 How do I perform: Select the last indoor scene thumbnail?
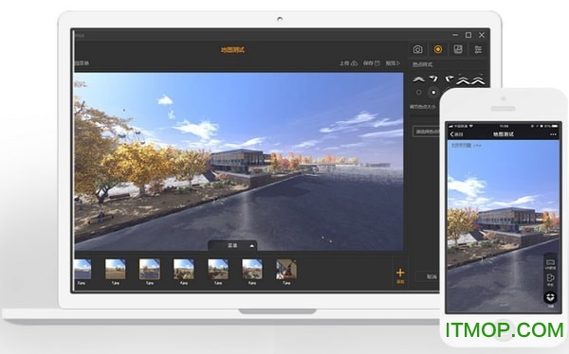coord(286,269)
